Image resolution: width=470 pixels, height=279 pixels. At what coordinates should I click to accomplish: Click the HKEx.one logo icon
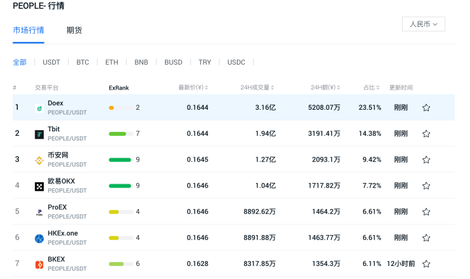[39, 238]
